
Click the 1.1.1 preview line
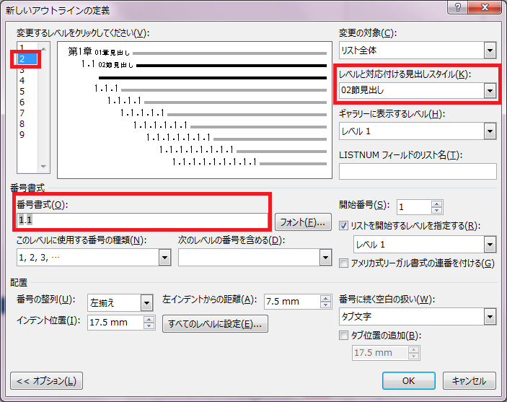[211, 89]
